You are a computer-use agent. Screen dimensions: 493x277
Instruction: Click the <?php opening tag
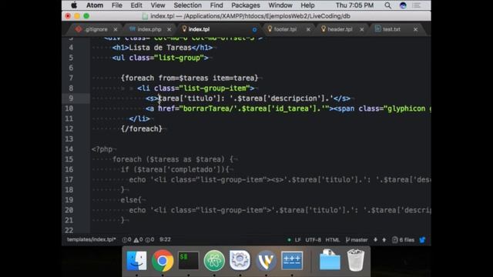[x=102, y=149]
